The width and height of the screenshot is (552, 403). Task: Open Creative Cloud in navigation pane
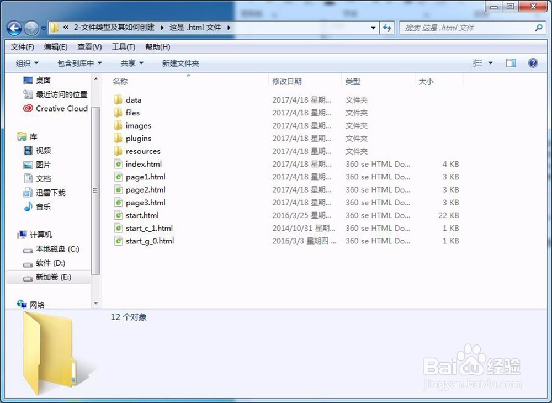[55, 108]
